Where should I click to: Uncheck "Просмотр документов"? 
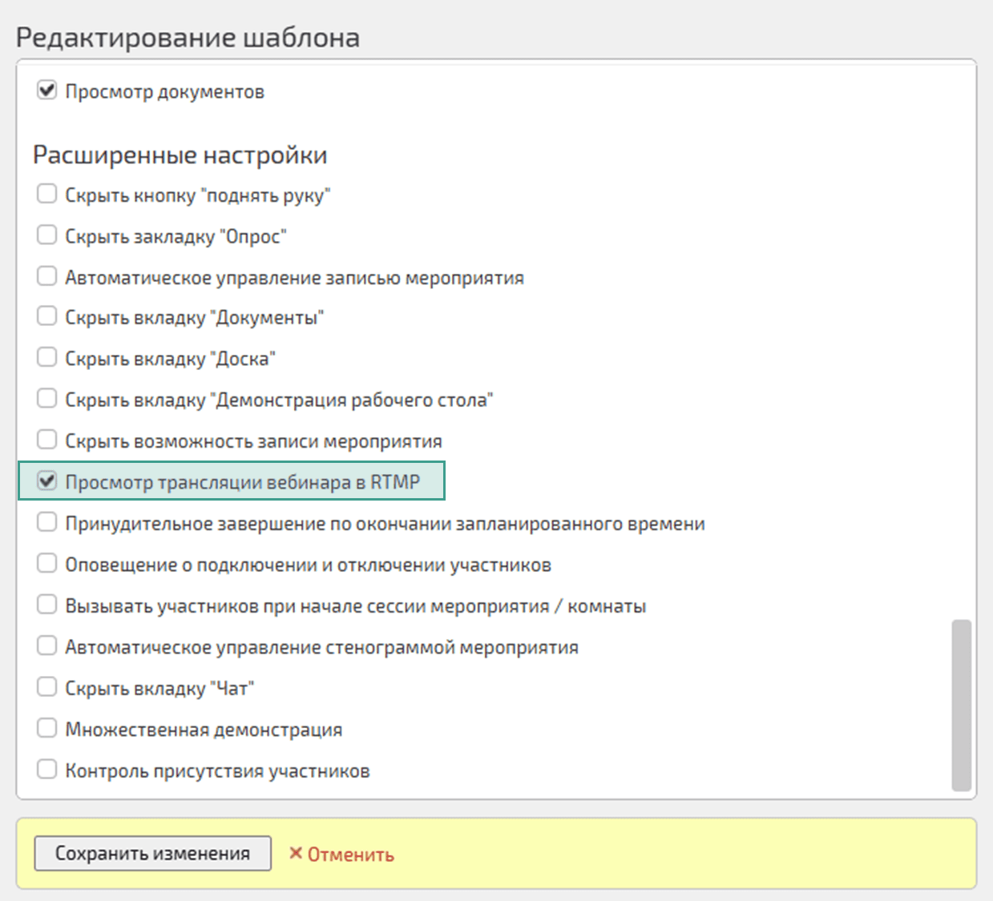pos(46,91)
